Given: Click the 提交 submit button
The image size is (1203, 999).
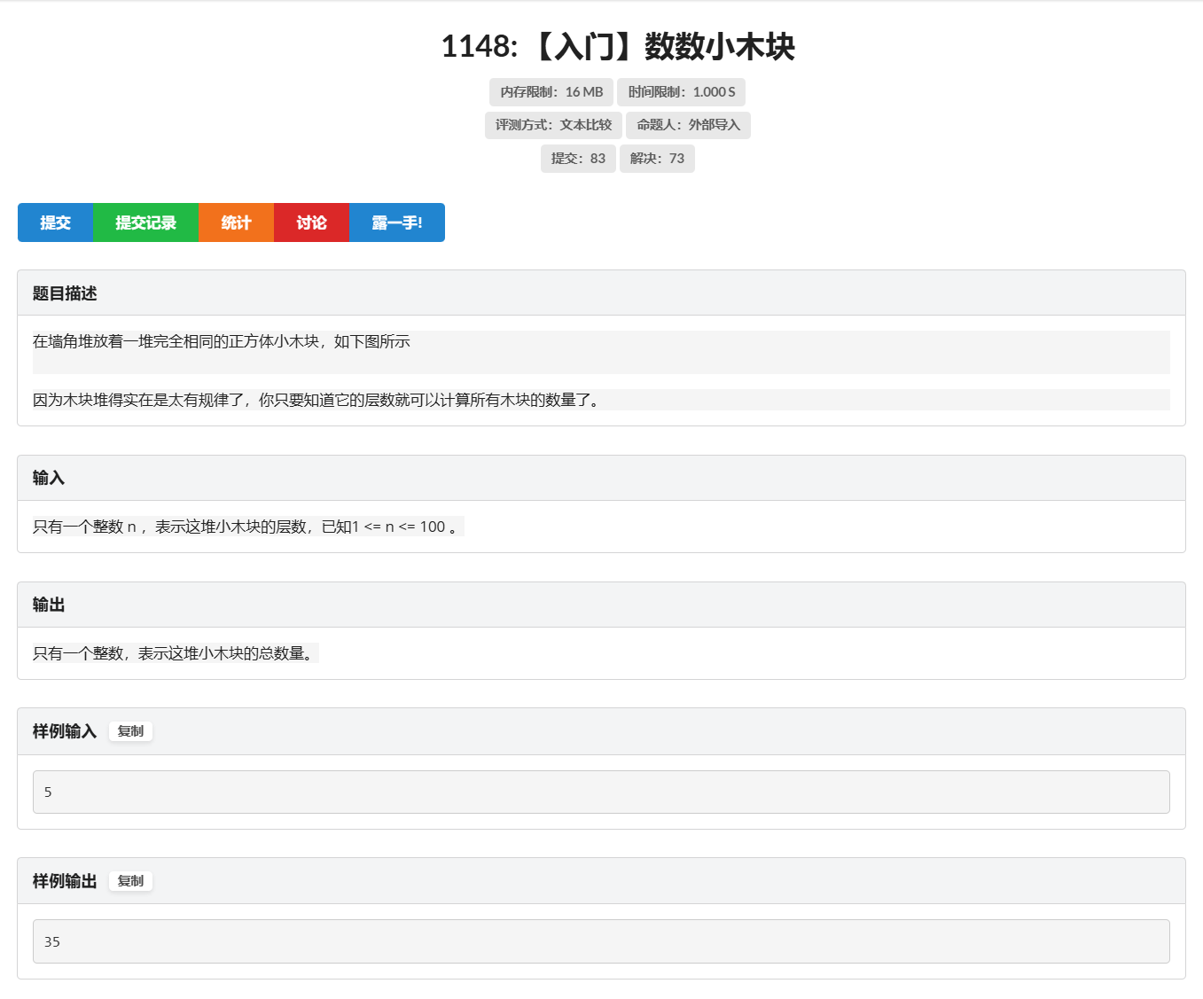Looking at the screenshot, I should coord(55,222).
